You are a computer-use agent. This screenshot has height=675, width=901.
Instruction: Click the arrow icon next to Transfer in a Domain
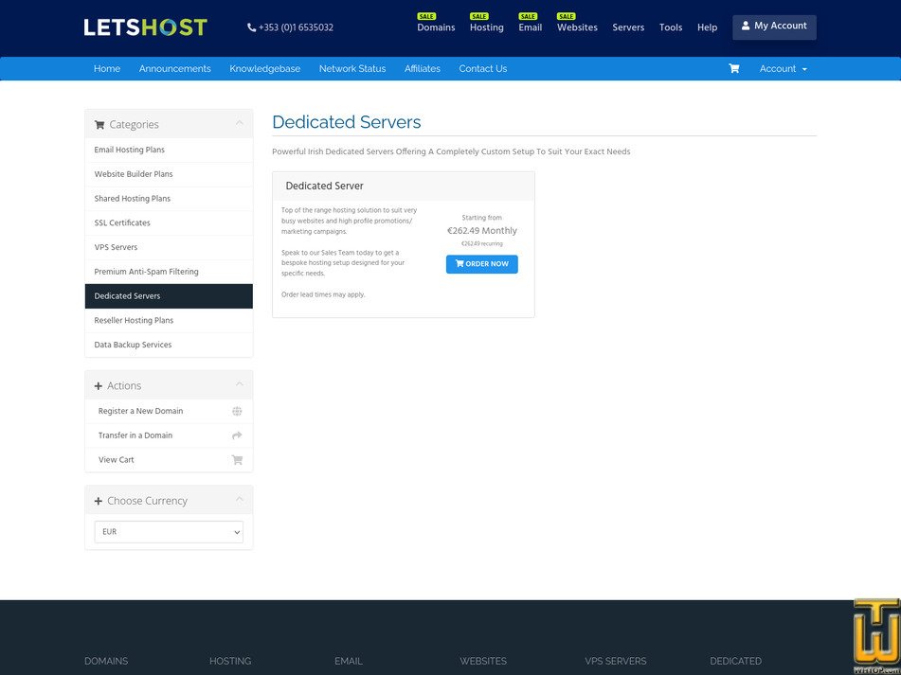237,435
